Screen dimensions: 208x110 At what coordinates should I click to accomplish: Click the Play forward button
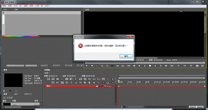coord(155,66)
